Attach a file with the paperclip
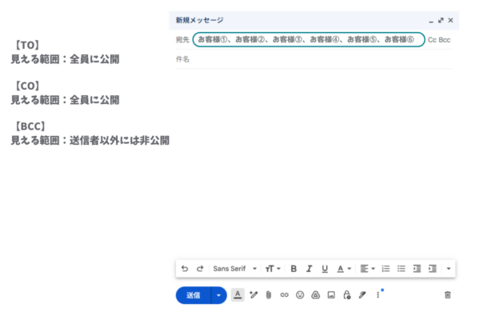 (x=269, y=295)
